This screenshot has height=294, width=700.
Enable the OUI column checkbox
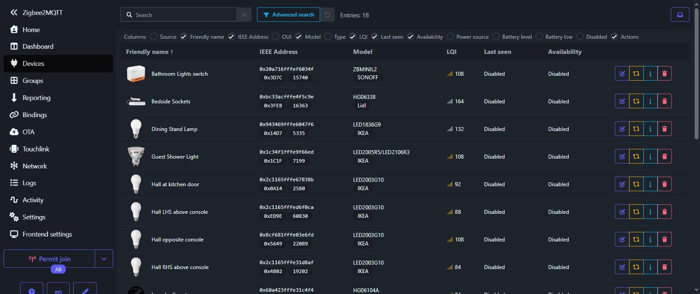(275, 37)
